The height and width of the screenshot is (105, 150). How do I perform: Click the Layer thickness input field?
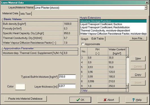pos(67,86)
